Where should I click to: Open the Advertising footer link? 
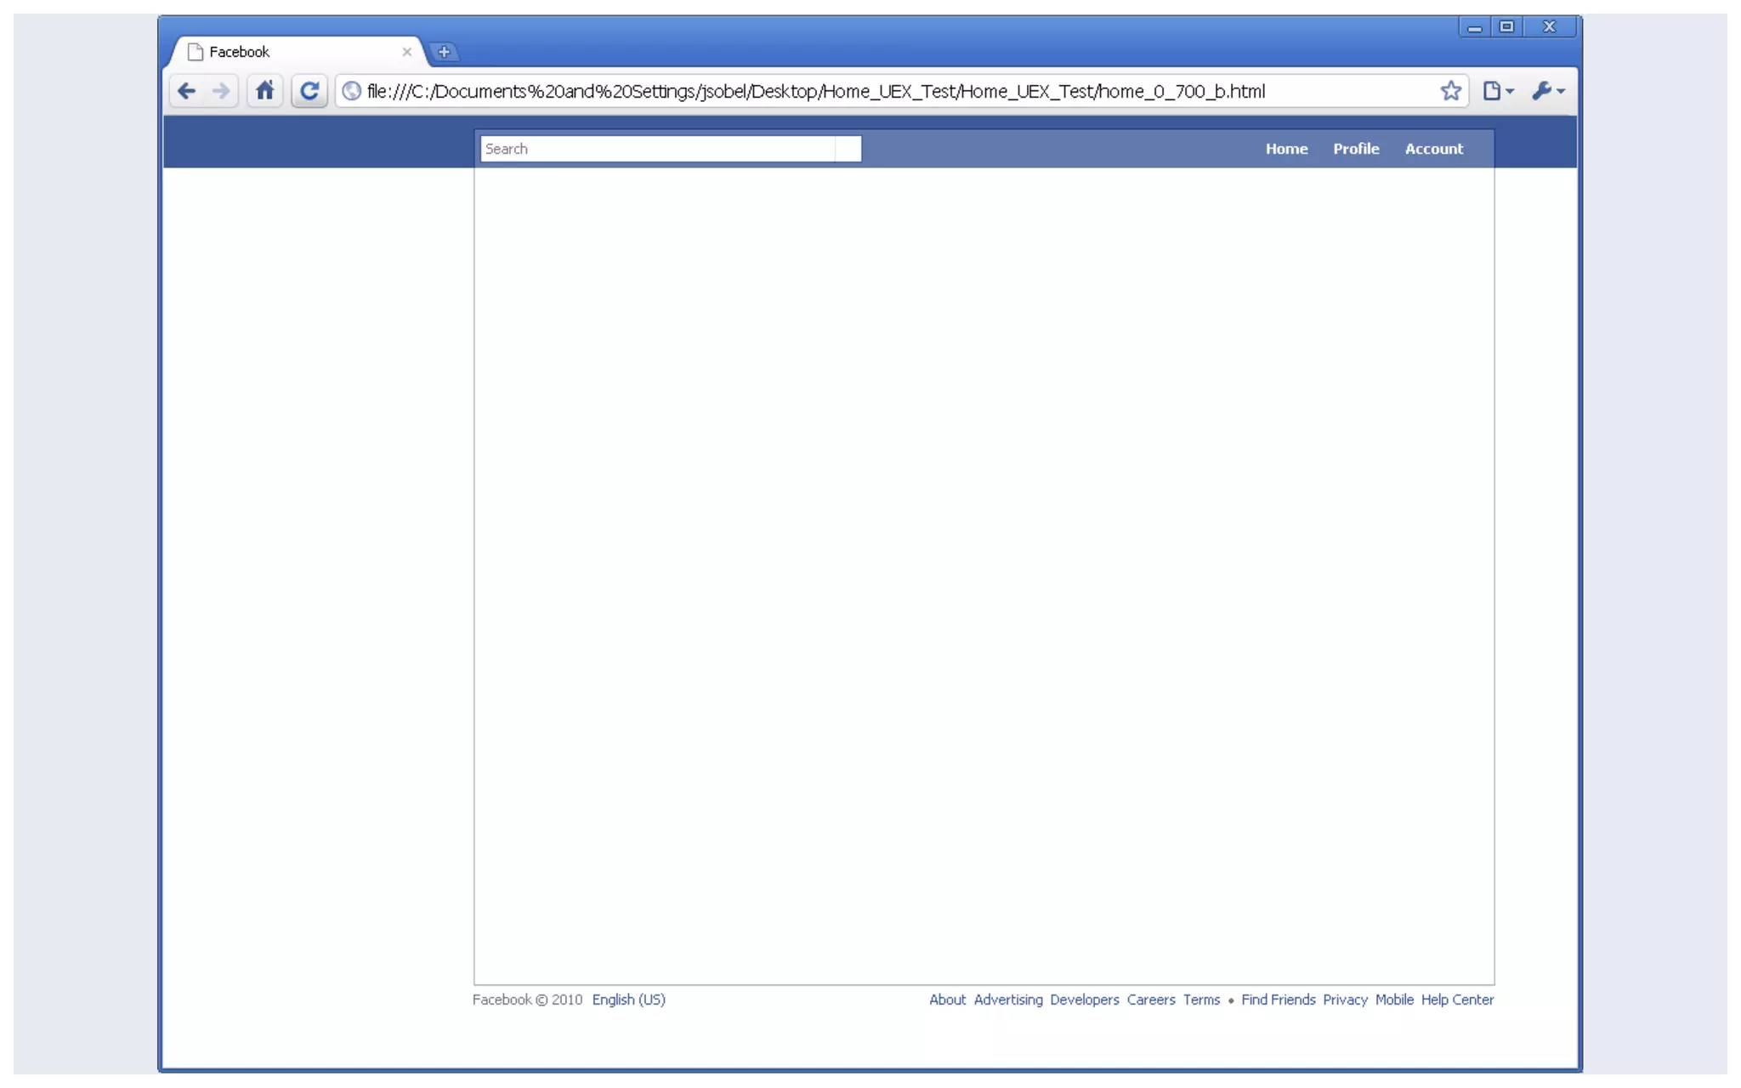click(1007, 1000)
